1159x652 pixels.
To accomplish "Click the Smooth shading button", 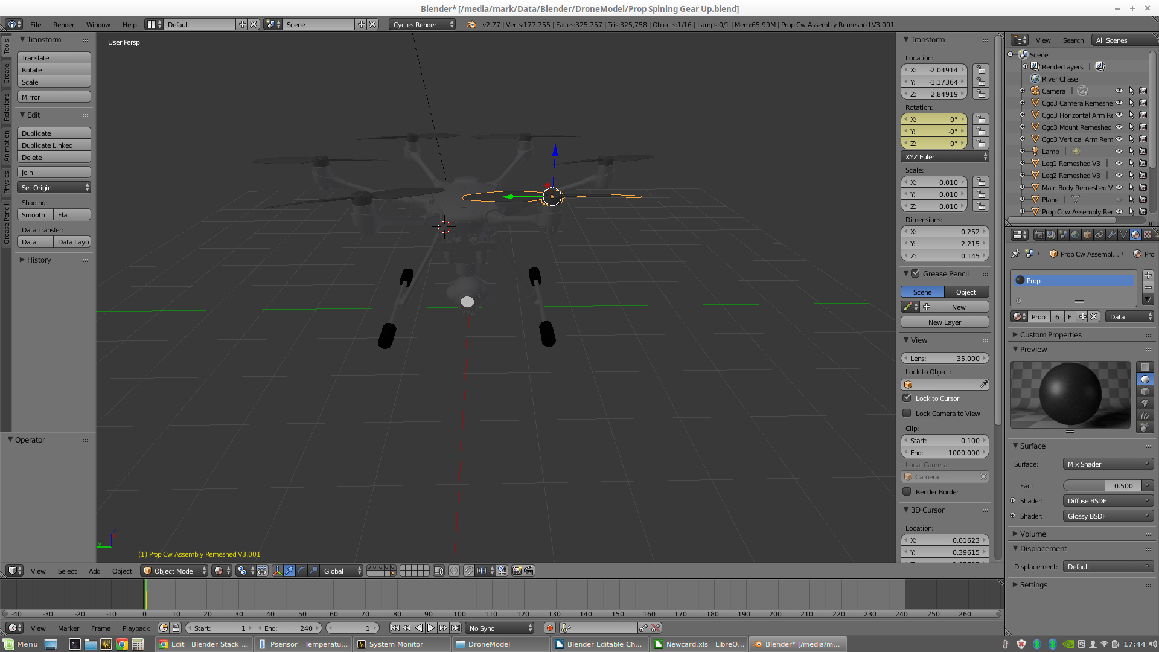I will point(35,215).
